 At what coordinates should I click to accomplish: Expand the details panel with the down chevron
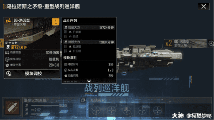[x=89, y=81]
